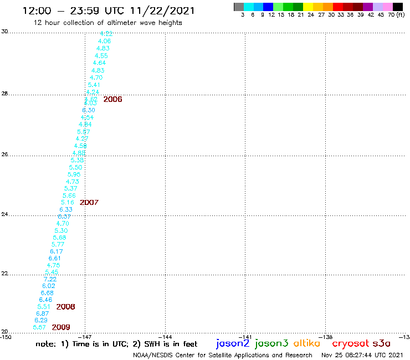Click the wave height value "5.66"
This screenshot has height=360, width=410.
pos(69,196)
